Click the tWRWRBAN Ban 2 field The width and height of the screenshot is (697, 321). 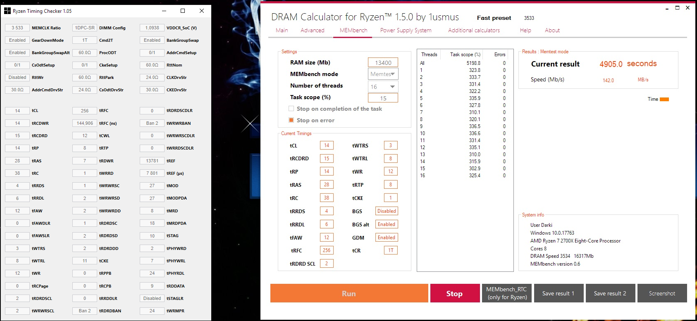click(x=152, y=123)
